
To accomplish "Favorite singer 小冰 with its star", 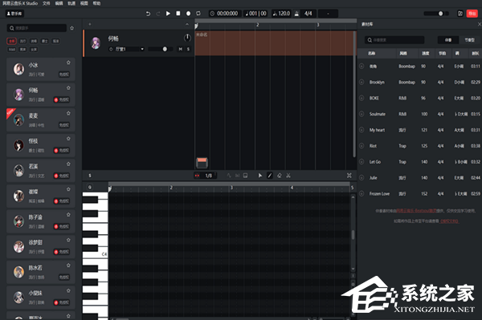I will click(x=68, y=63).
